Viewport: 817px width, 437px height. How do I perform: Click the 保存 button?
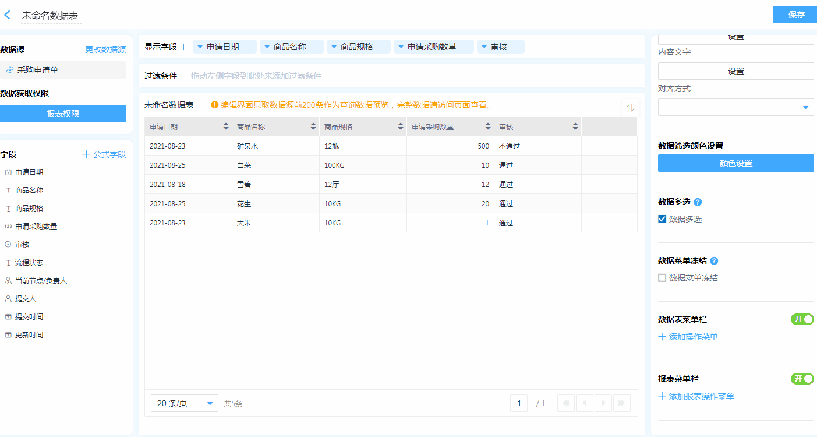795,15
